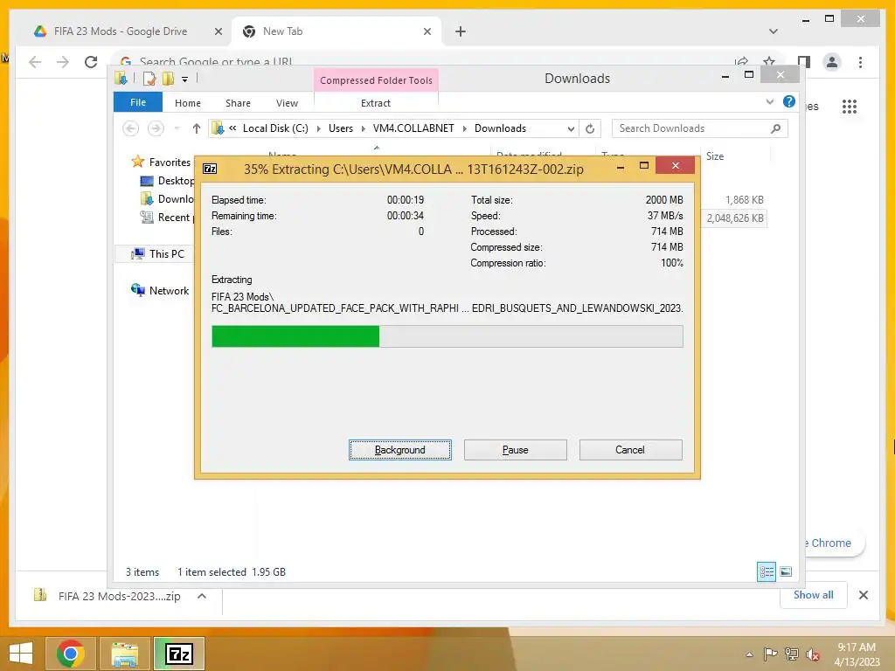Show all downloads in Chrome
The width and height of the screenshot is (895, 671).
pyautogui.click(x=814, y=594)
